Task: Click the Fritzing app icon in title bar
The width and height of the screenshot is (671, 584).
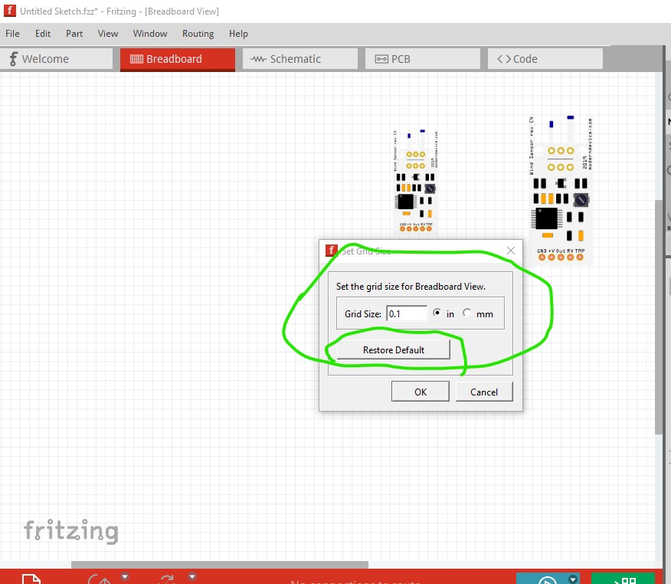Action: click(9, 11)
